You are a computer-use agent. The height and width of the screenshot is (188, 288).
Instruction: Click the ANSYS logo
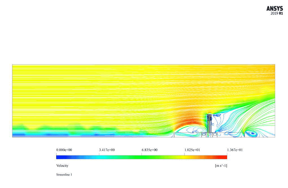(274, 8)
